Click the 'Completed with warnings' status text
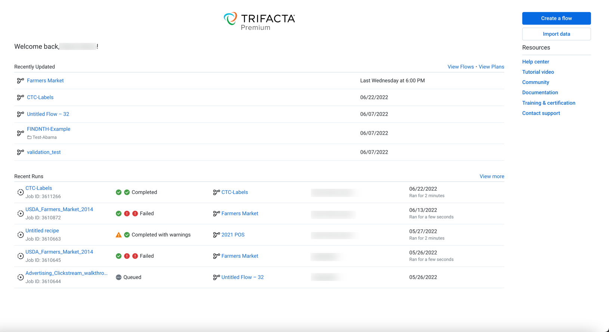The width and height of the screenshot is (609, 332). tap(161, 235)
